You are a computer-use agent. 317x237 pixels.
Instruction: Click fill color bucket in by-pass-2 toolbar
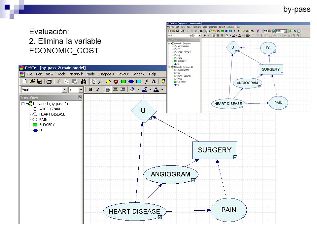(x=132, y=89)
